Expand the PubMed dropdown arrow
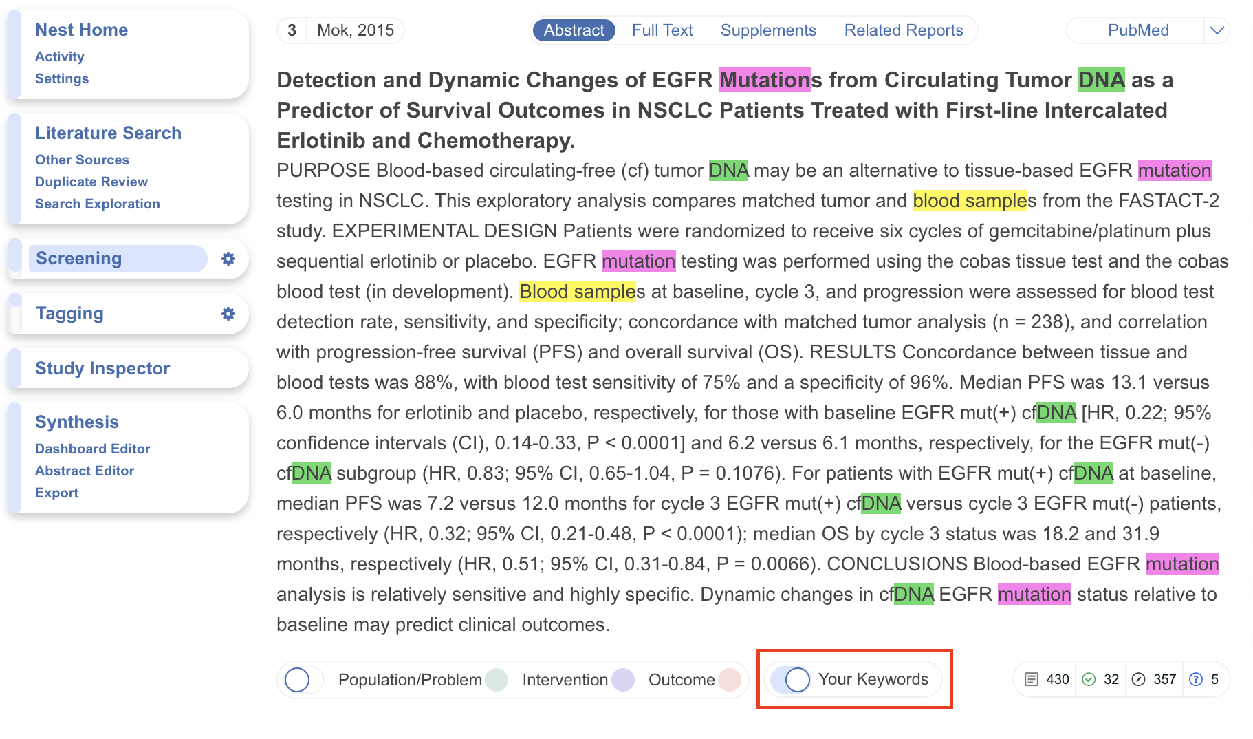The width and height of the screenshot is (1253, 739). tap(1217, 30)
